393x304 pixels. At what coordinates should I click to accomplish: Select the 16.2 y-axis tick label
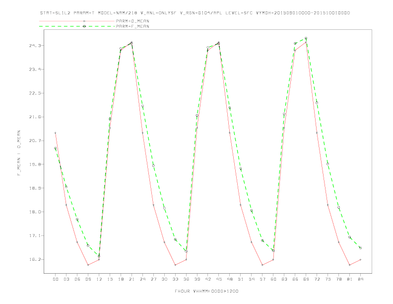click(34, 260)
